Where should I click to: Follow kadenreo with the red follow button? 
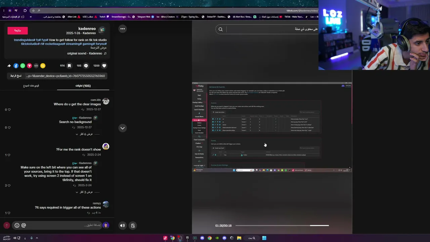point(17,31)
